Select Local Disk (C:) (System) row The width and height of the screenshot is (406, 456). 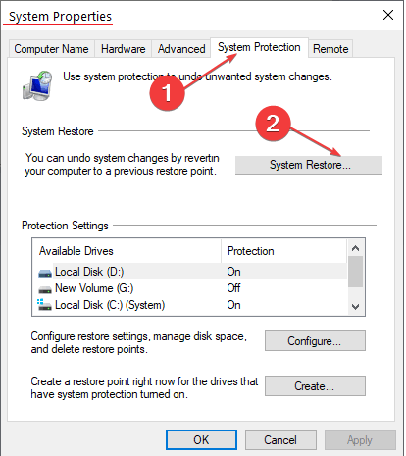pyautogui.click(x=192, y=305)
